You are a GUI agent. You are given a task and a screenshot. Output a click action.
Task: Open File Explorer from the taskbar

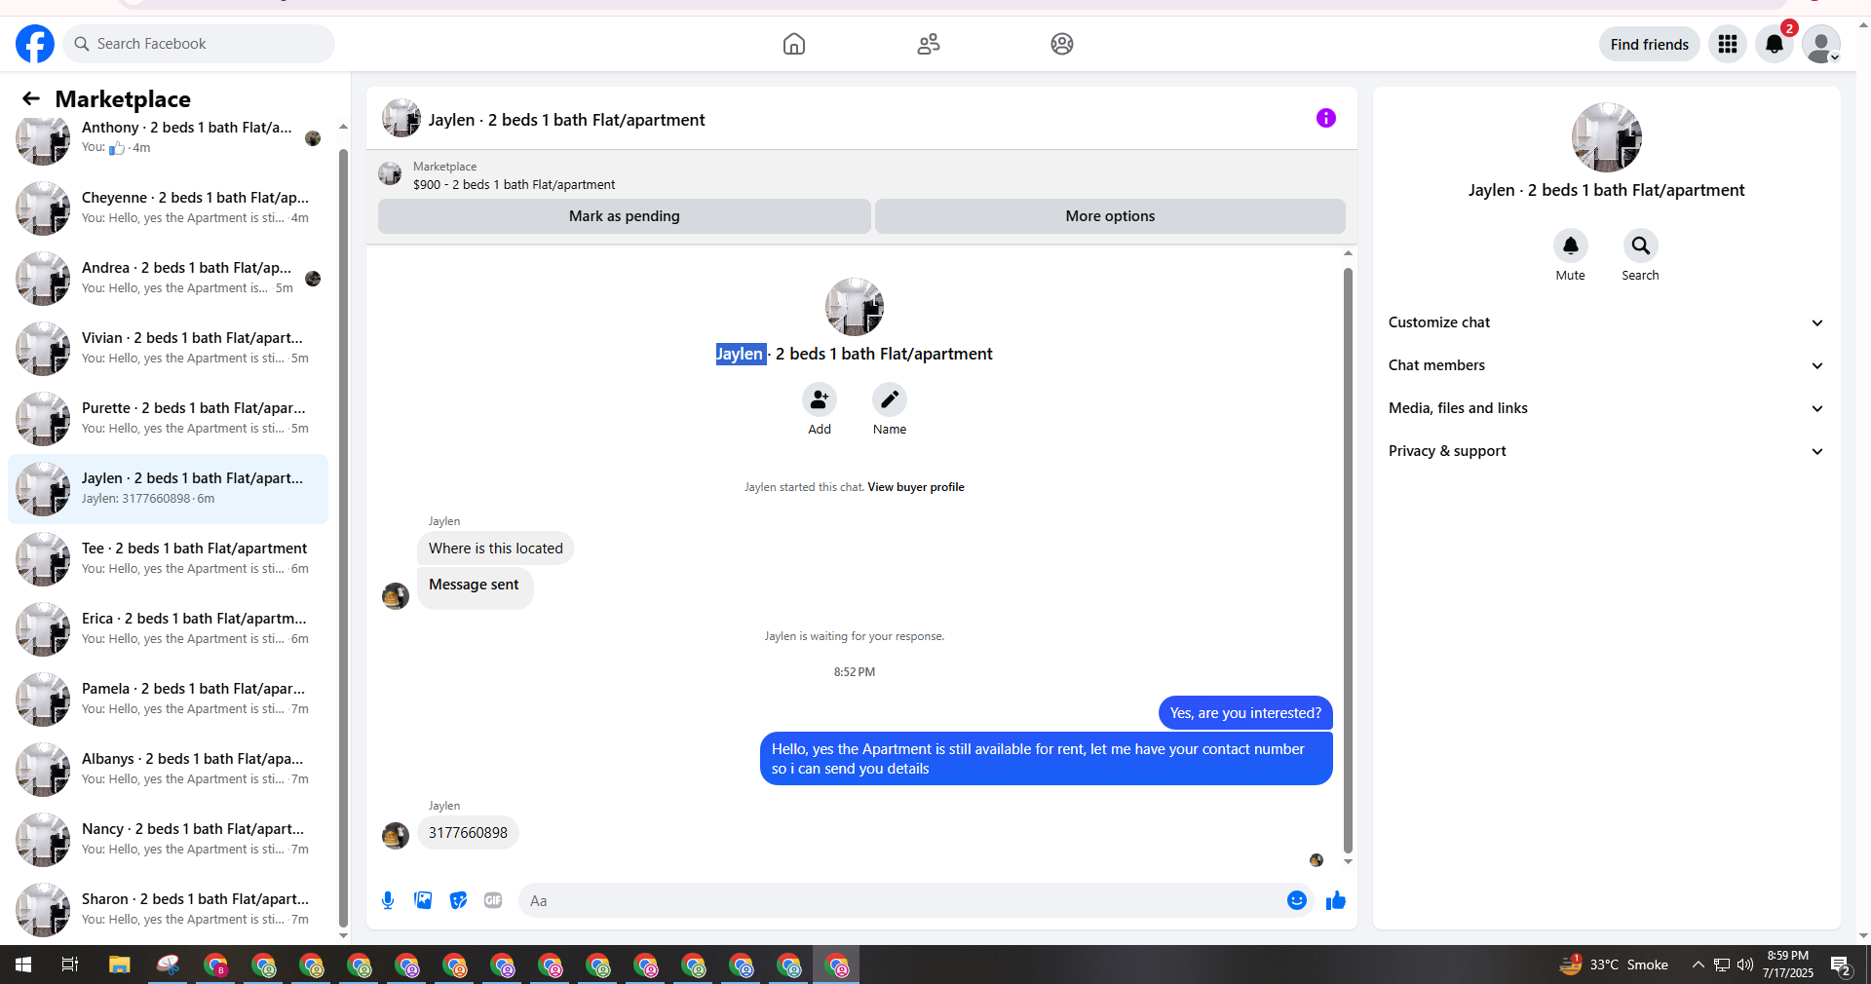[120, 965]
